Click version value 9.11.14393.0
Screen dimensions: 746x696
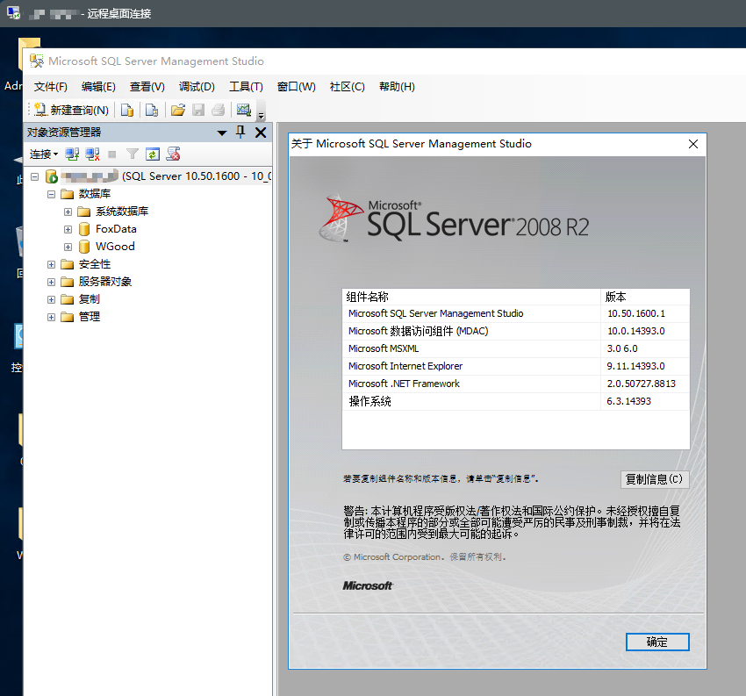635,366
